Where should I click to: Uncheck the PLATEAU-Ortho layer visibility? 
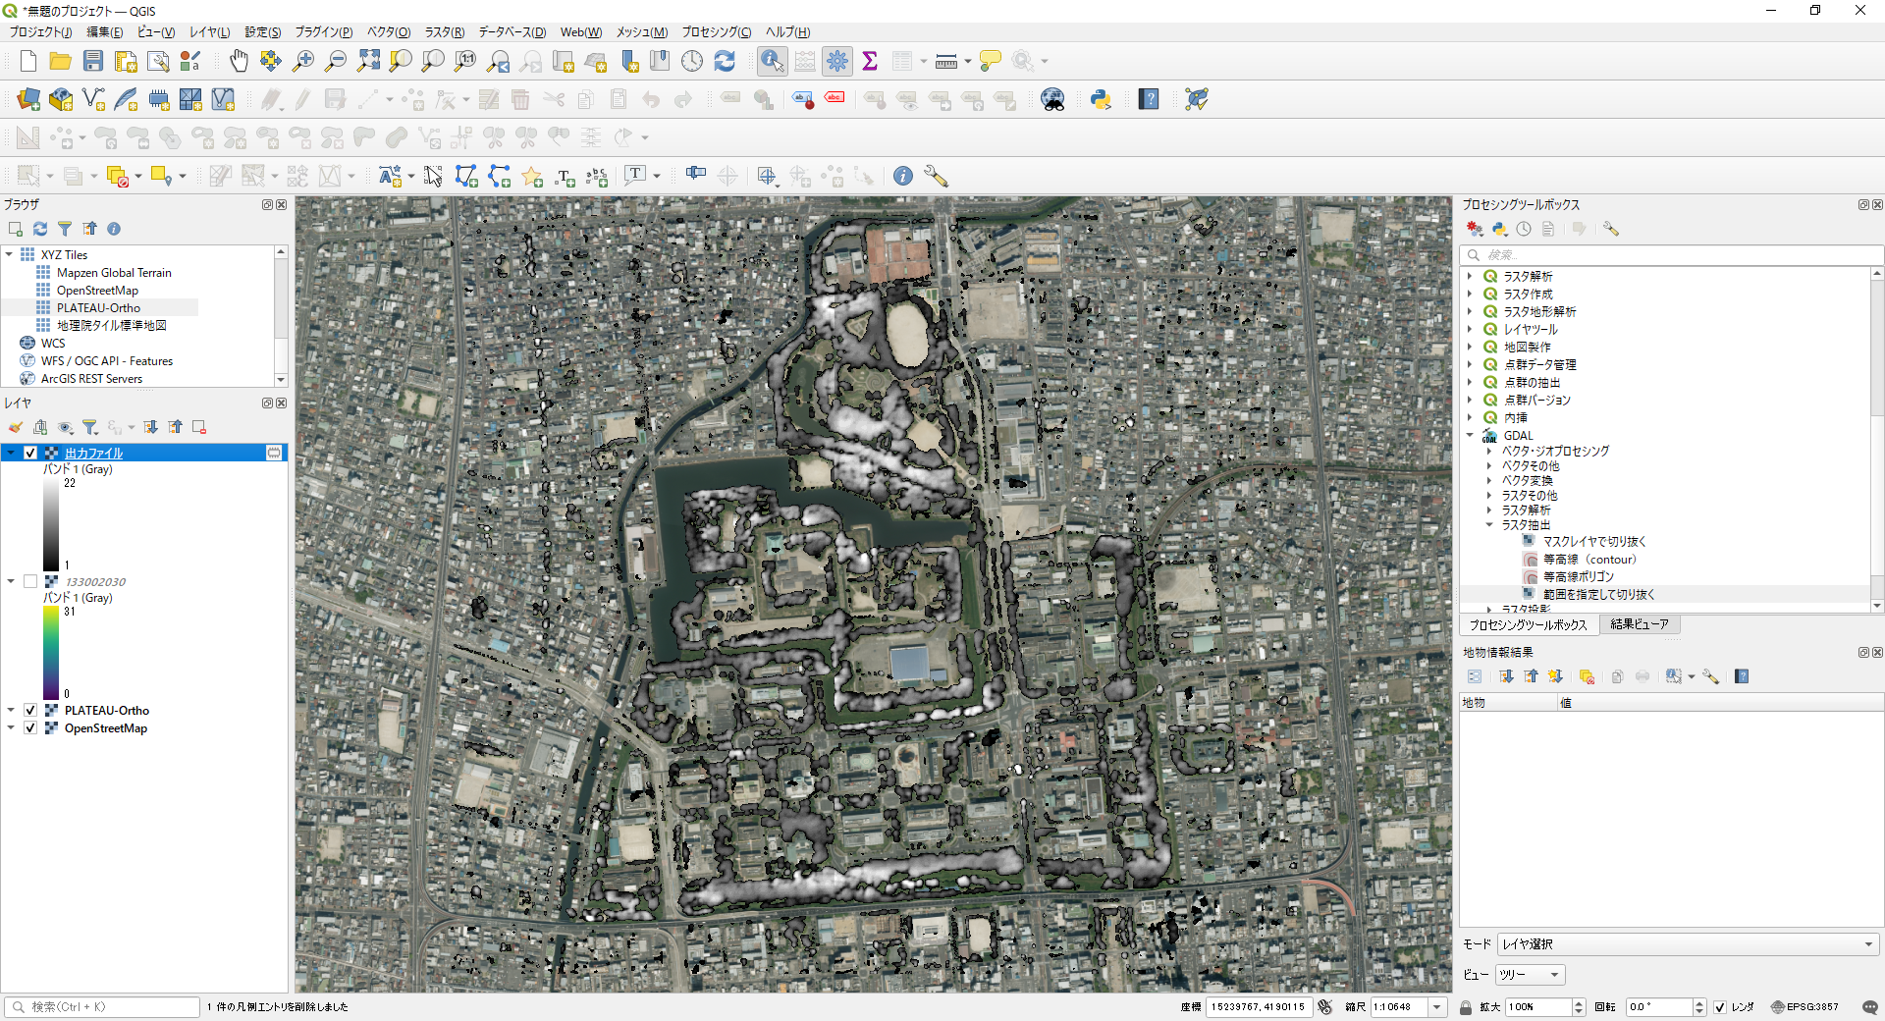coord(30,710)
